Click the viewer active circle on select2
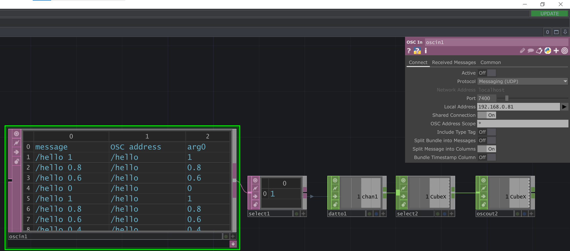This screenshot has width=570, height=251. tap(403, 180)
